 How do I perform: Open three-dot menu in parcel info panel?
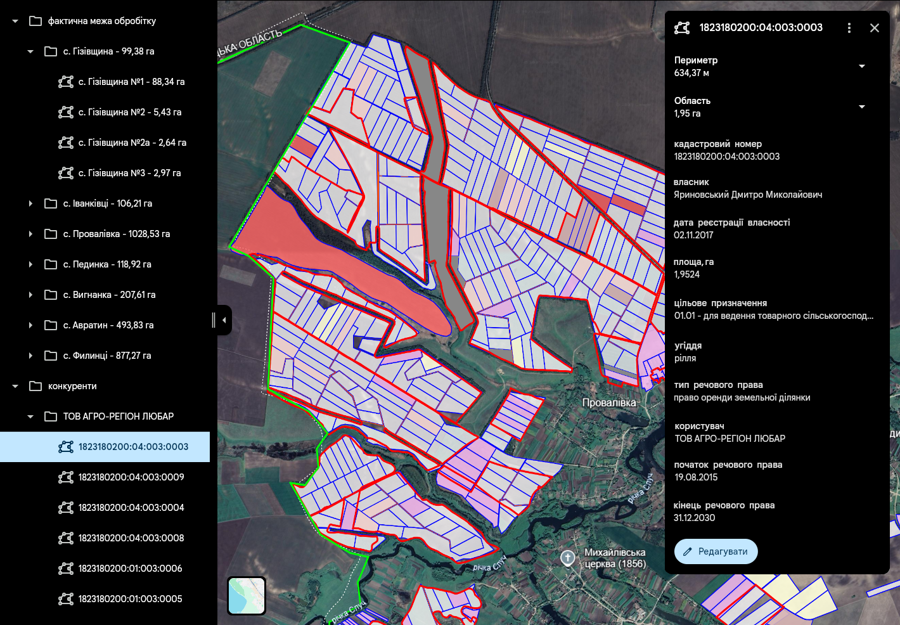[x=849, y=28]
